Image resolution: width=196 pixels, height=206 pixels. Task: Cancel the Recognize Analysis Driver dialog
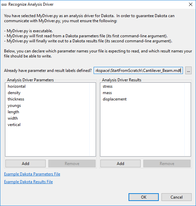coord(177,197)
